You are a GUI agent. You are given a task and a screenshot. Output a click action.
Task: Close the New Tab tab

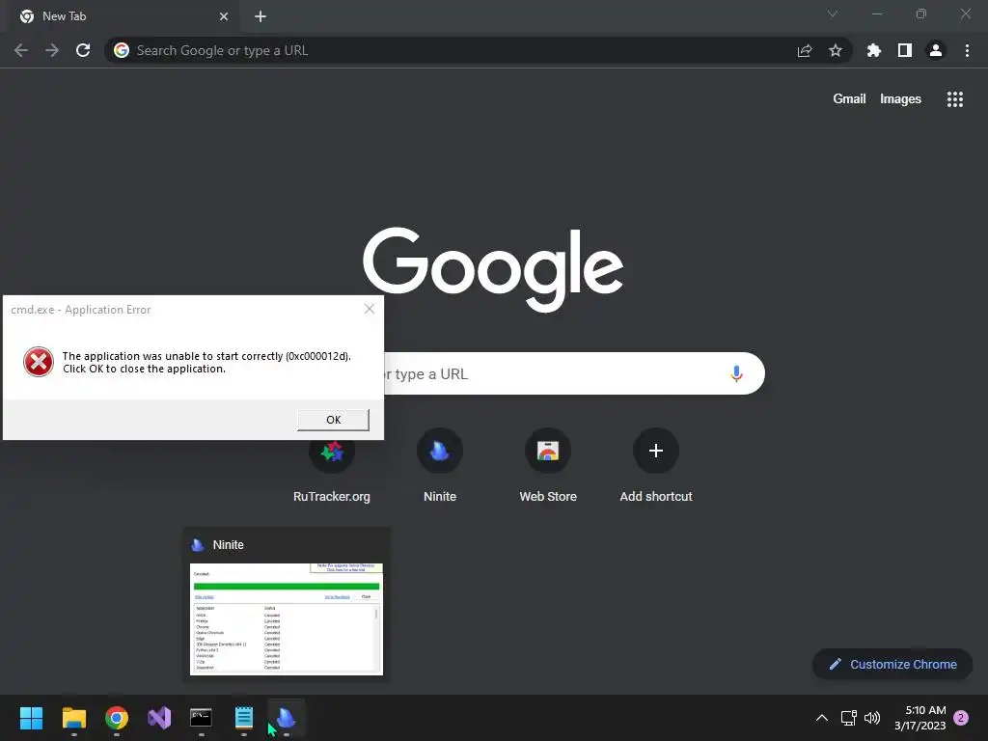click(224, 16)
